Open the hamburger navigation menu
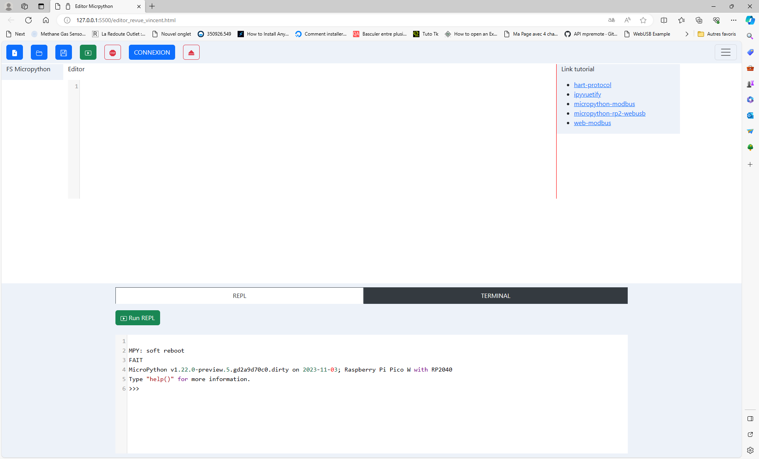The height and width of the screenshot is (459, 759). (725, 52)
